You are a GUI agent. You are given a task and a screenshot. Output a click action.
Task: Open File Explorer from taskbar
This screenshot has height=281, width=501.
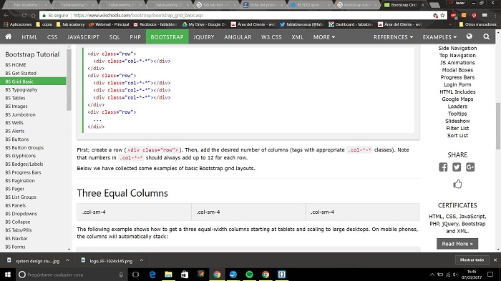pyautogui.click(x=168, y=275)
